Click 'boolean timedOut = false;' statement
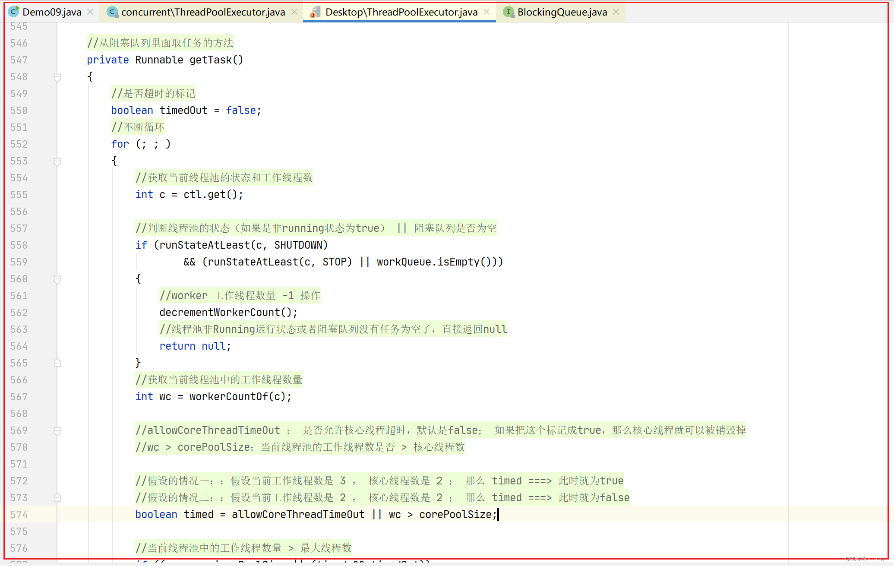This screenshot has width=894, height=566. pos(186,111)
